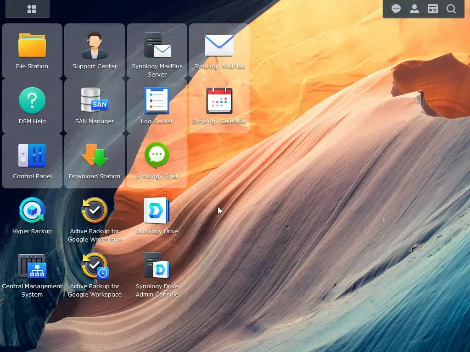Image resolution: width=470 pixels, height=352 pixels.
Task: Launch Synology Drive Admin Console
Action: pyautogui.click(x=157, y=265)
